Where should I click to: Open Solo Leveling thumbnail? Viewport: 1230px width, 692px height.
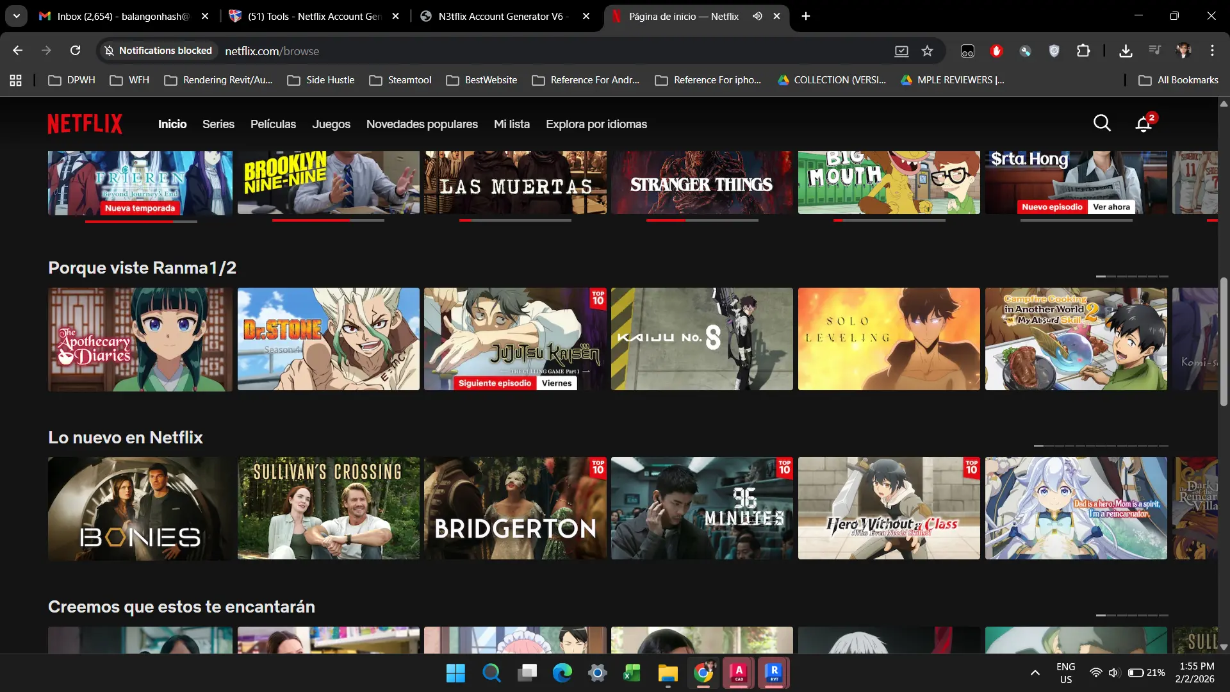(x=889, y=339)
